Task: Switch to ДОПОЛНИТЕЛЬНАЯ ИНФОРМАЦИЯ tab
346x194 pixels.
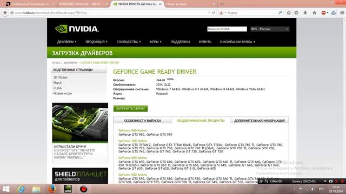Action: (x=259, y=121)
